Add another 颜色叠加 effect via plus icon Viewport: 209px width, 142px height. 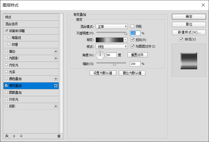click(x=56, y=79)
